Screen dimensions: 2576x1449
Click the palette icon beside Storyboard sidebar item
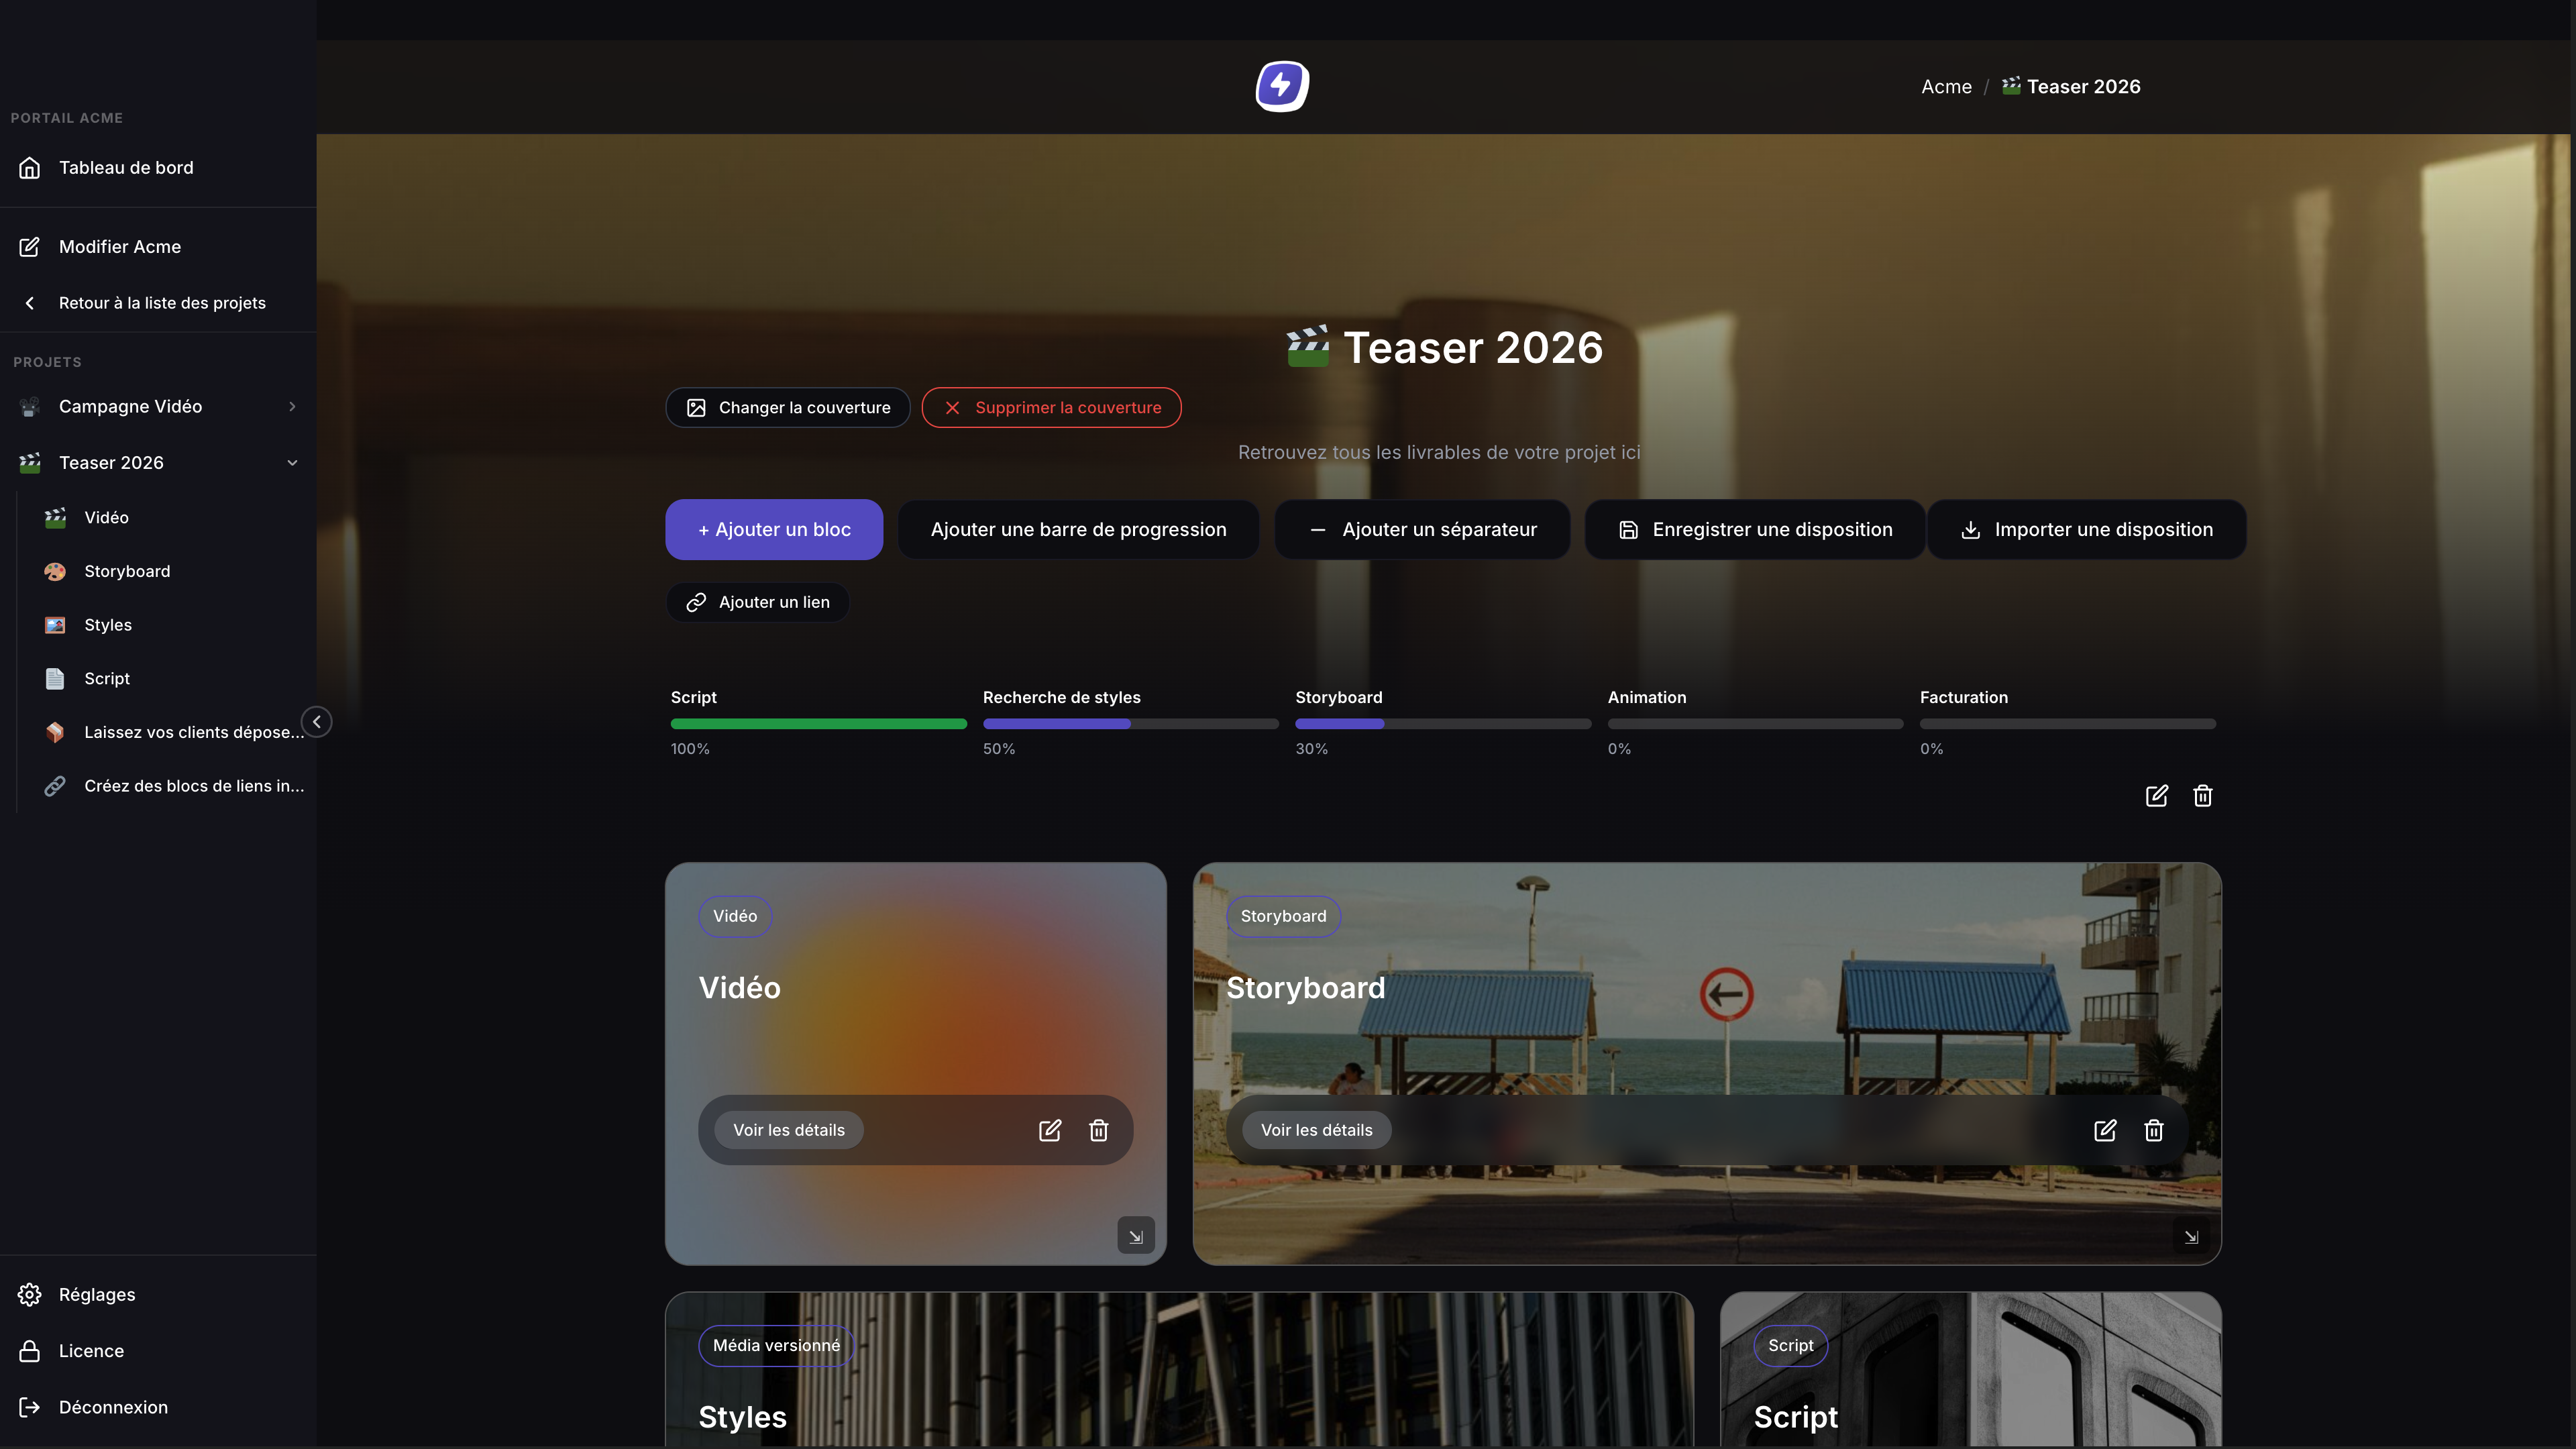tap(55, 572)
